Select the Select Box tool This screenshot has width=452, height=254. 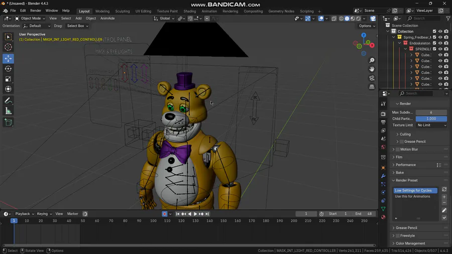click(8, 37)
